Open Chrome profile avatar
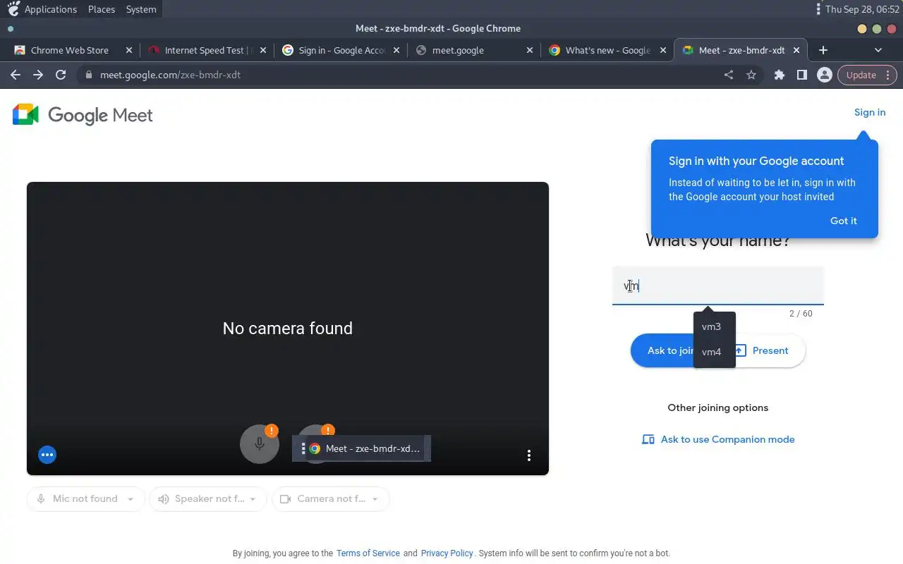The width and height of the screenshot is (903, 564). (x=824, y=75)
